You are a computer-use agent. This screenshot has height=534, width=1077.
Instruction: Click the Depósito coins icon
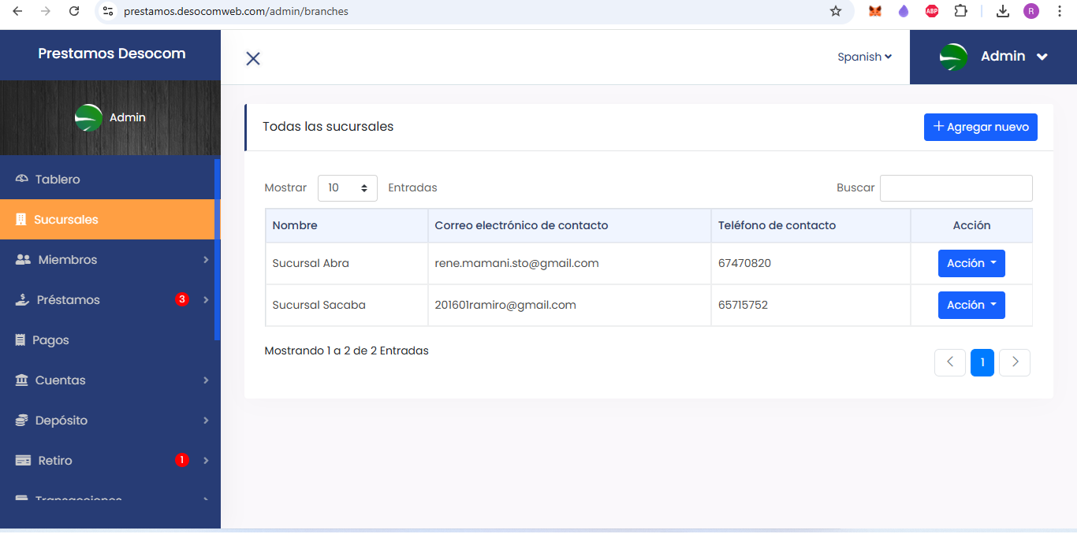[22, 421]
